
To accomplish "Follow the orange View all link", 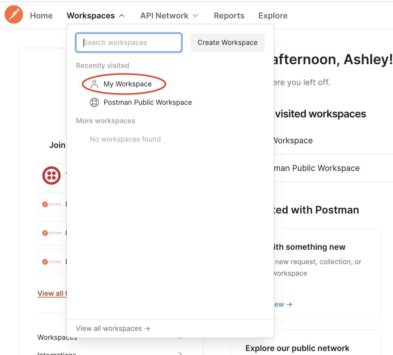I will tap(52, 293).
